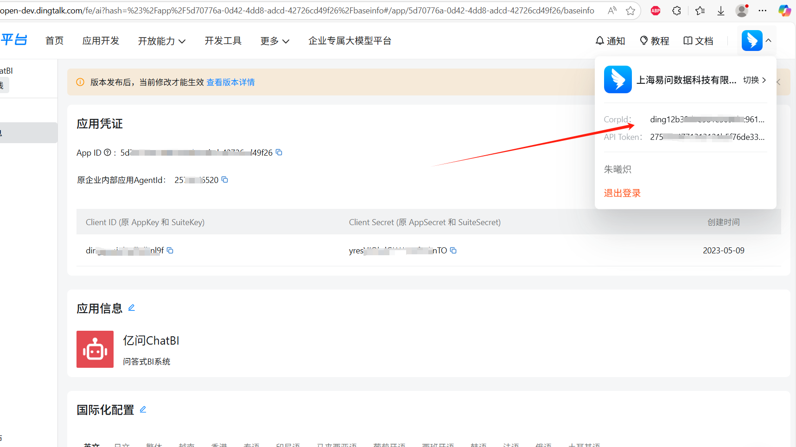Copy the App ID value
Image resolution: width=796 pixels, height=447 pixels.
pos(279,152)
